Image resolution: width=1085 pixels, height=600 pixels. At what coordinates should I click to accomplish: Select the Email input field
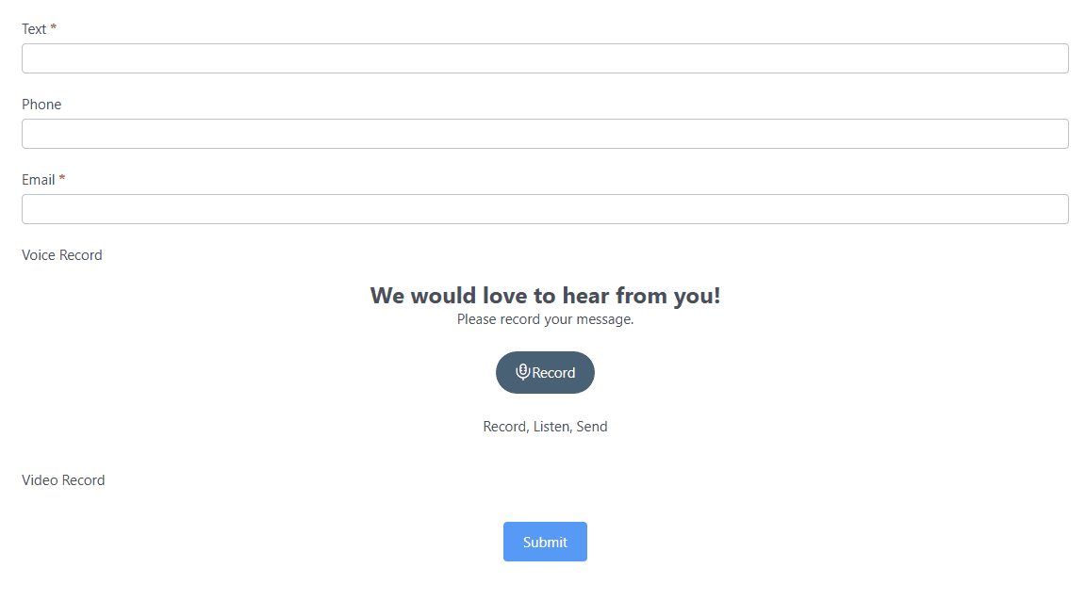pyautogui.click(x=545, y=209)
